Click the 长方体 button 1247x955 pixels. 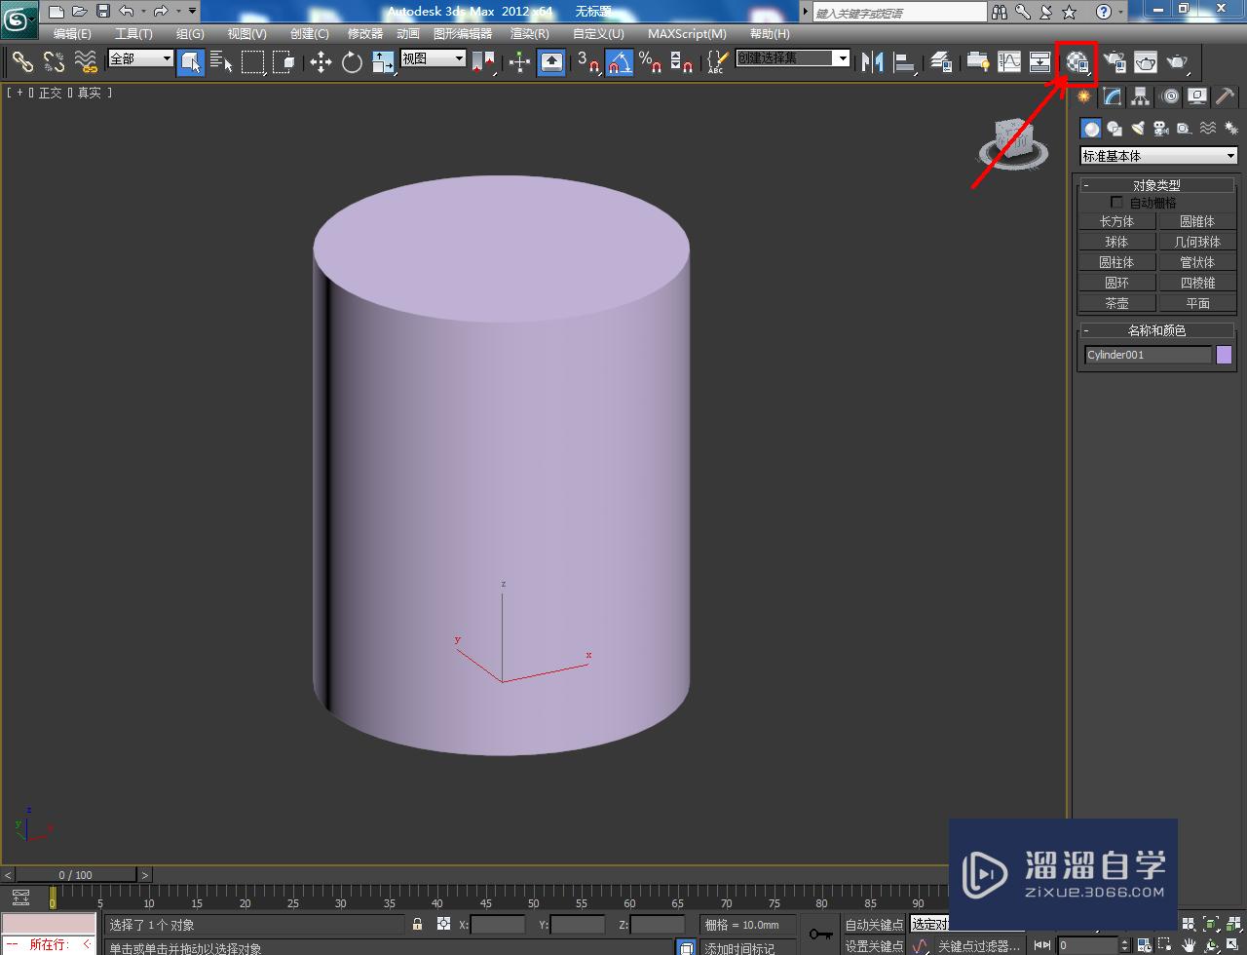coord(1116,221)
